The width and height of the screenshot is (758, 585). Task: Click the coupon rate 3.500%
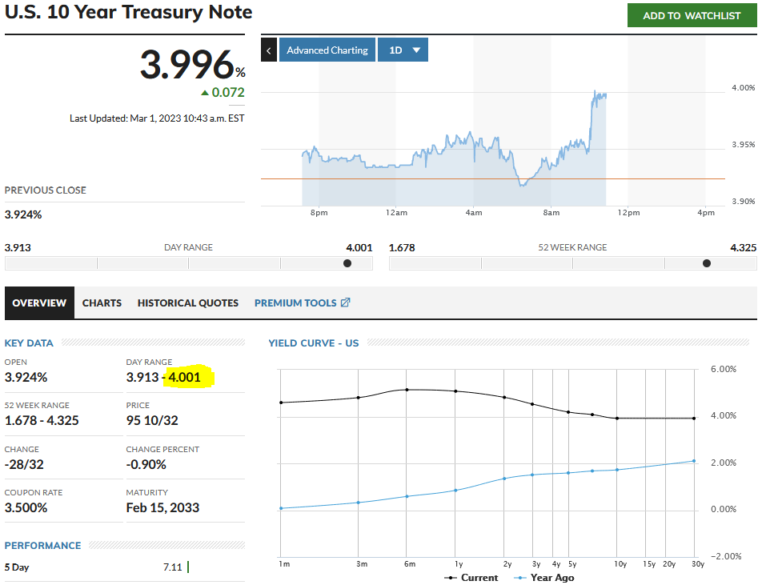(x=26, y=507)
